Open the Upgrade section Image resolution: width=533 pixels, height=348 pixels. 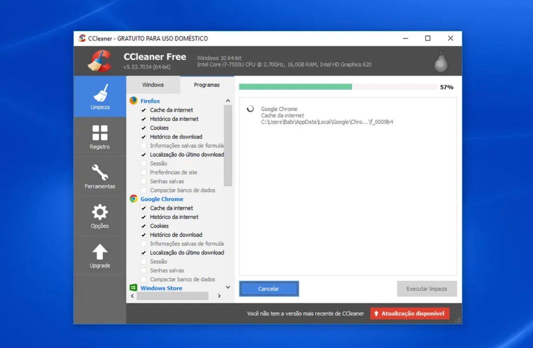click(x=100, y=256)
